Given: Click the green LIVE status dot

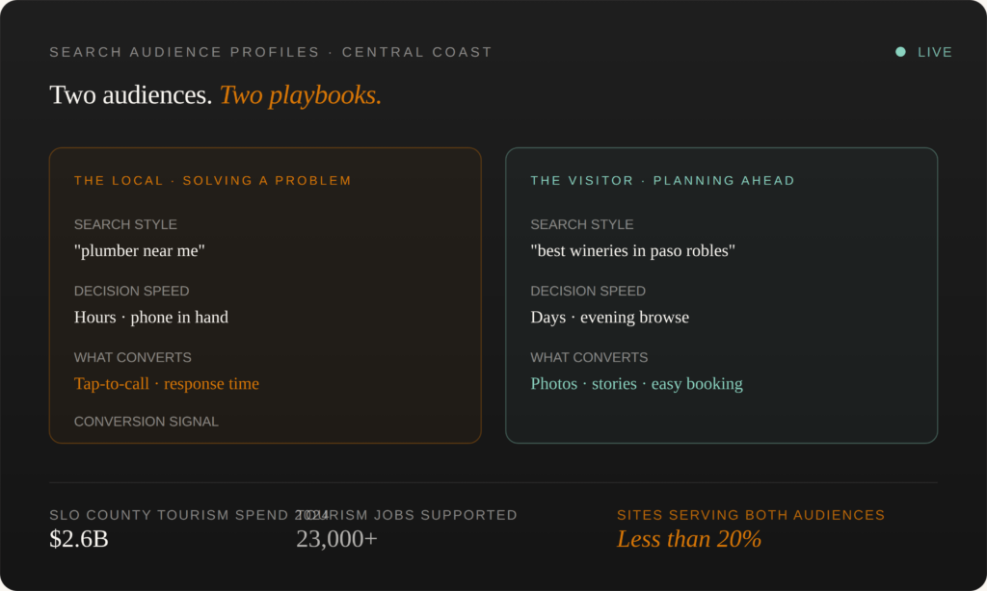Looking at the screenshot, I should 900,52.
